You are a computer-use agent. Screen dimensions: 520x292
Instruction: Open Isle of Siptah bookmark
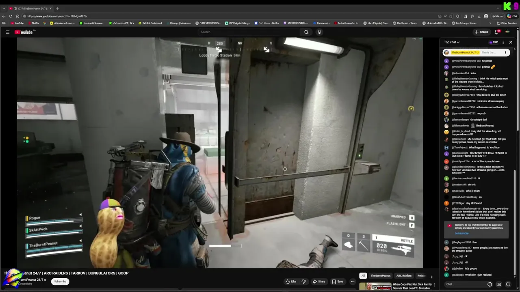coord(376,23)
